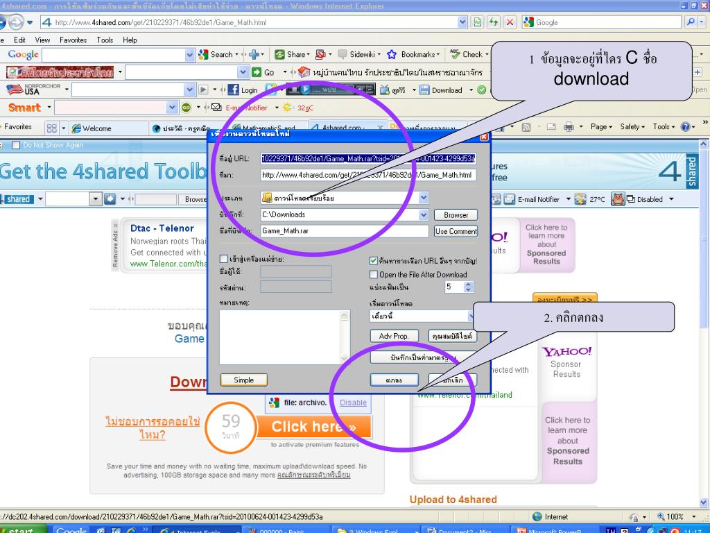The image size is (710, 533).
Task: Open the category dropdown ดาวน์โหลดเรียบร้อย in dialog
Action: [x=424, y=198]
